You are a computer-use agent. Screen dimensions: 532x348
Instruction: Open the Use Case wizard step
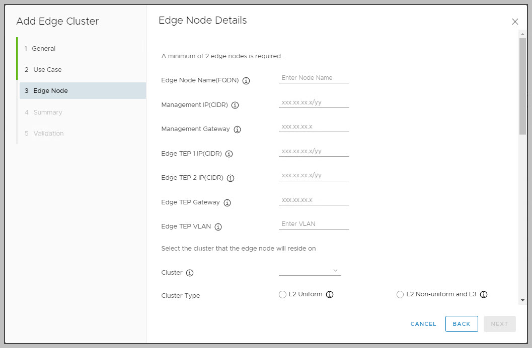tap(47, 70)
